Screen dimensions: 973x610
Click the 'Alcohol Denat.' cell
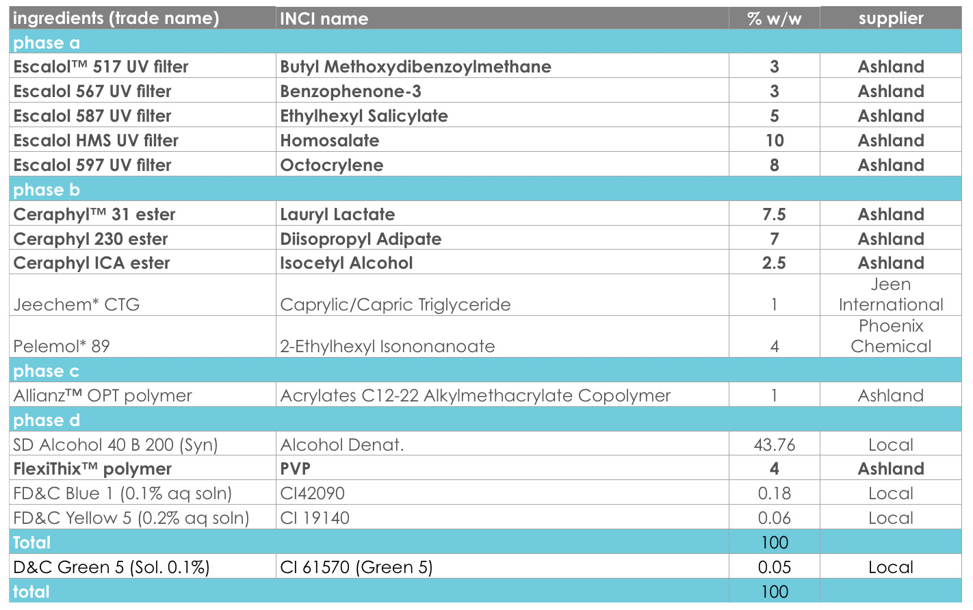[x=502, y=445]
